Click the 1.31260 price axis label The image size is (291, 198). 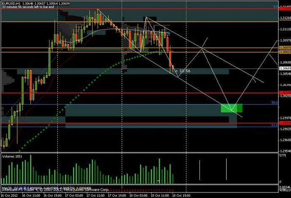tap(286, 18)
